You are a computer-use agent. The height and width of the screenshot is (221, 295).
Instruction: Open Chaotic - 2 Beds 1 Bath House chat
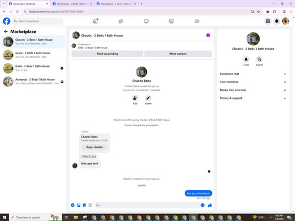pyautogui.click(x=33, y=42)
